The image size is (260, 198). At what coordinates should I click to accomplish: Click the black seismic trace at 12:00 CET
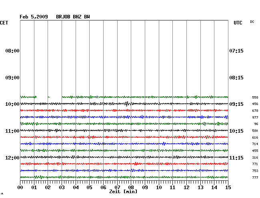(x=124, y=157)
